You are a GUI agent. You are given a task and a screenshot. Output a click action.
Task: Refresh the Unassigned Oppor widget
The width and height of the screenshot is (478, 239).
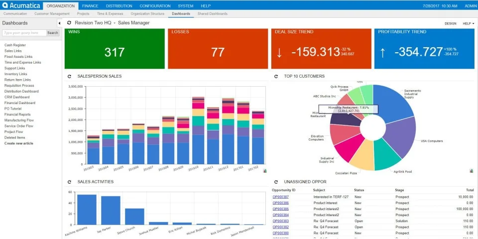(276, 182)
